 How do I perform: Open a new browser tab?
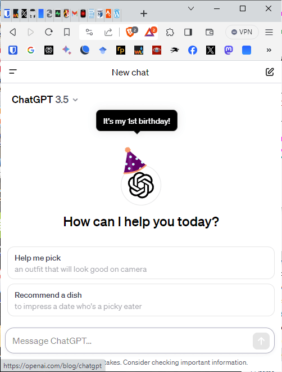pyautogui.click(x=143, y=14)
